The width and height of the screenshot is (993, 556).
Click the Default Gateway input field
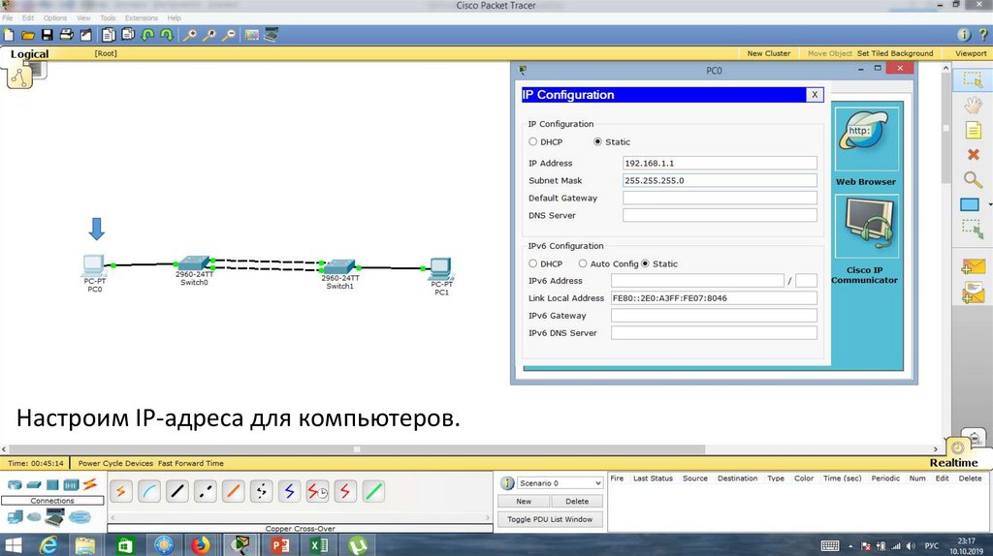pyautogui.click(x=720, y=198)
